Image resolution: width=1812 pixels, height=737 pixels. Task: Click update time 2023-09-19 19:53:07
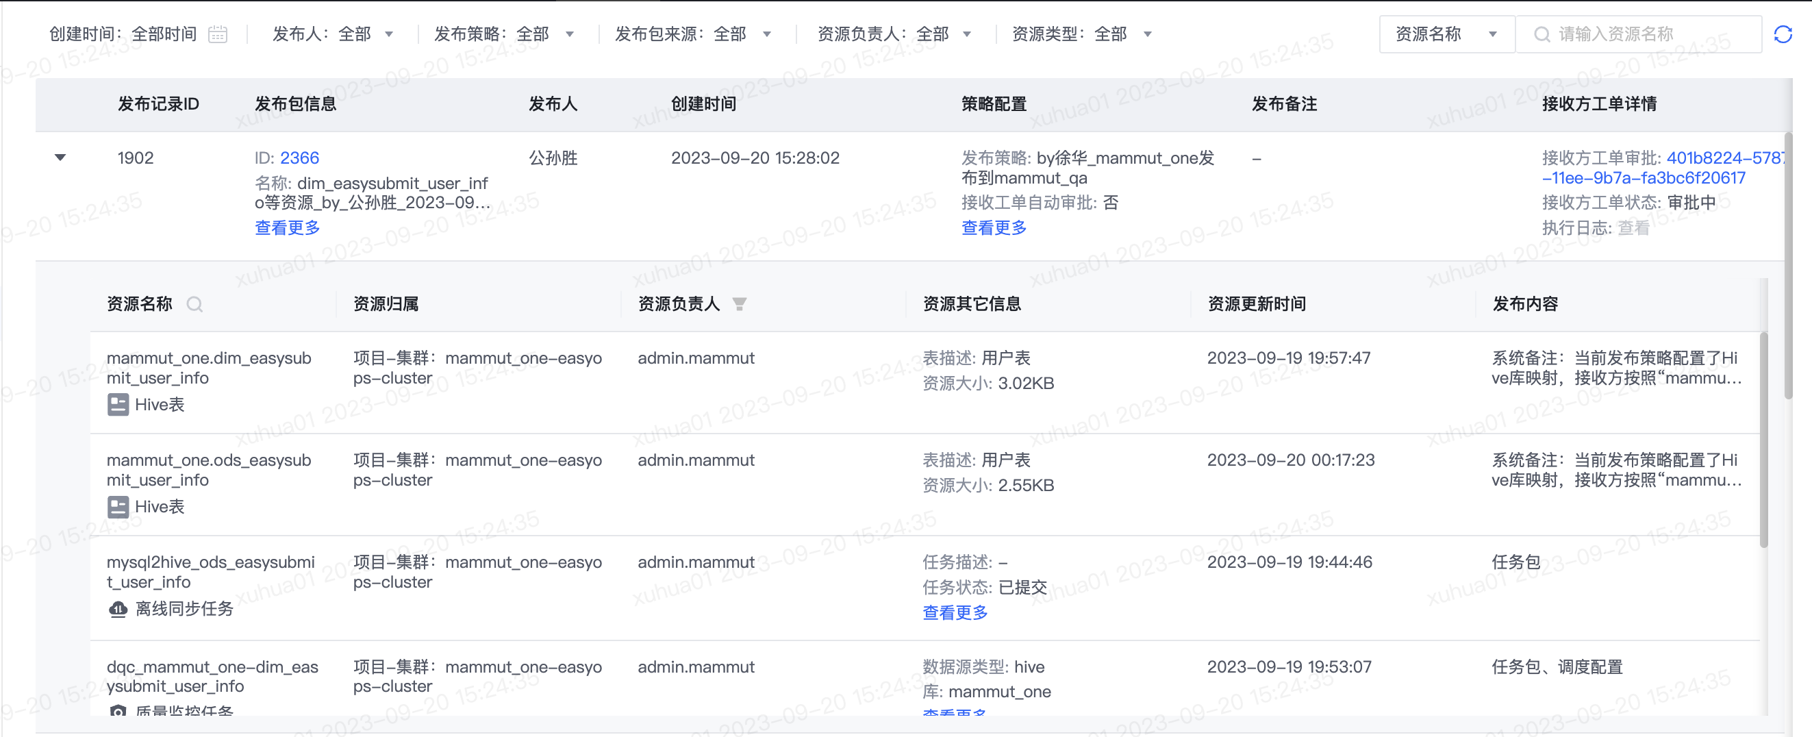tap(1289, 667)
